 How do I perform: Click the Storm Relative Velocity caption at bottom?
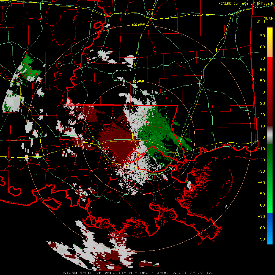pyautogui.click(x=137, y=273)
